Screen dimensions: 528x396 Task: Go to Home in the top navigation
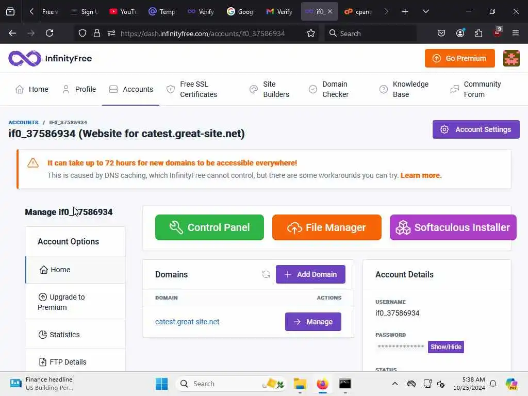click(32, 89)
